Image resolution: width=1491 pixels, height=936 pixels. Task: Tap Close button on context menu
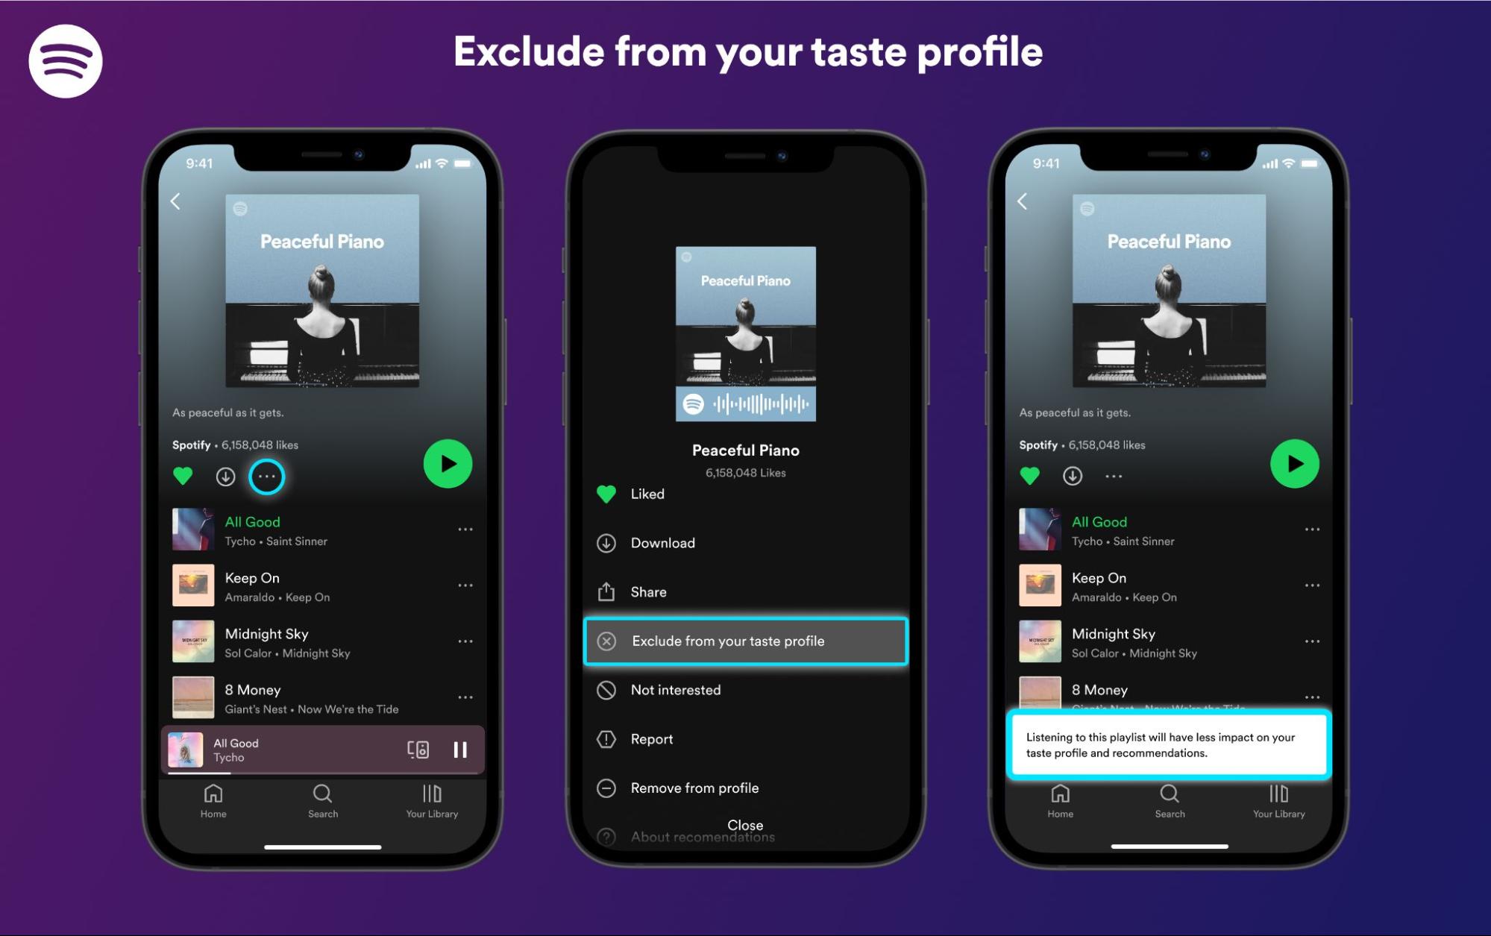[745, 824]
